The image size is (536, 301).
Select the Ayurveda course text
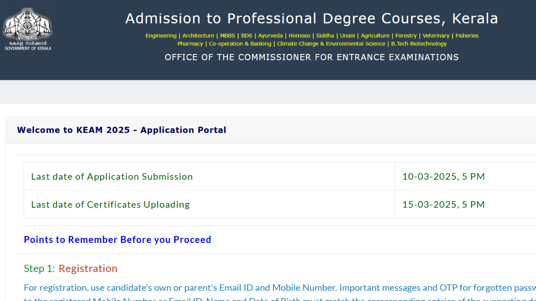(270, 36)
